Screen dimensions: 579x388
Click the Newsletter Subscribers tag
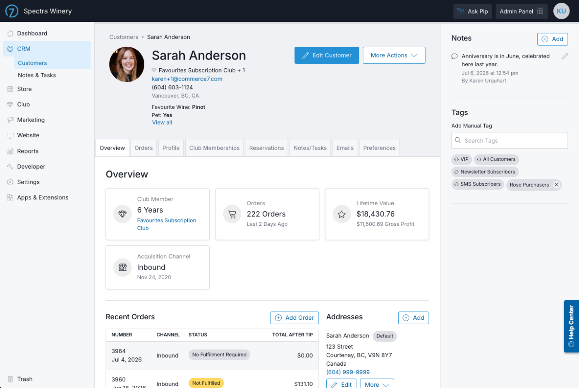(485, 172)
